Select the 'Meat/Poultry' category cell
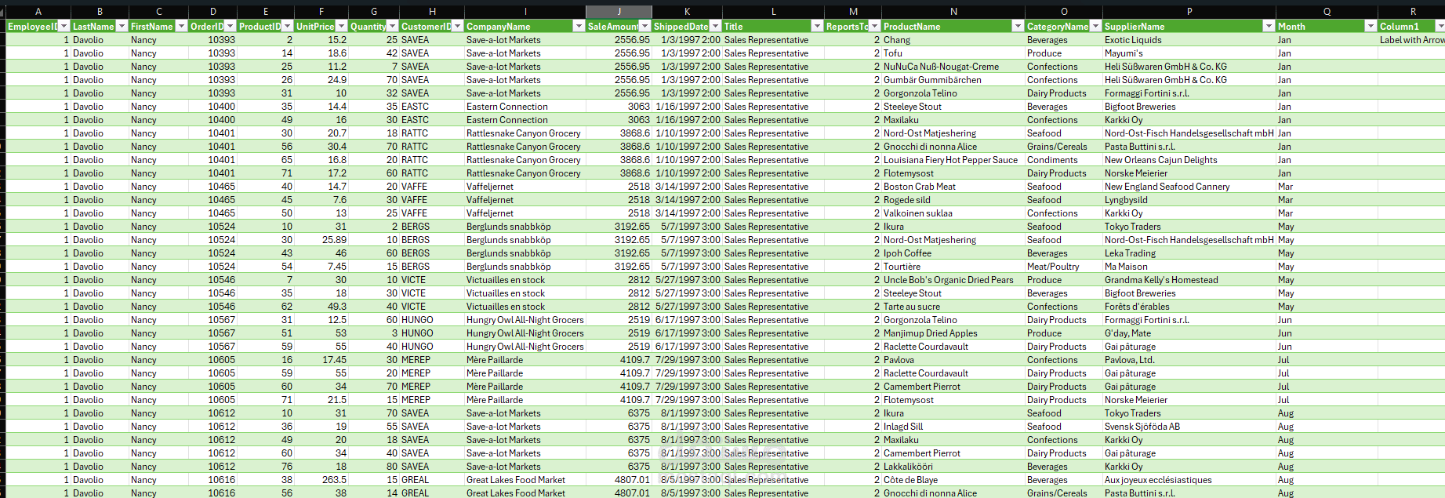This screenshot has height=498, width=1445. (x=1063, y=266)
